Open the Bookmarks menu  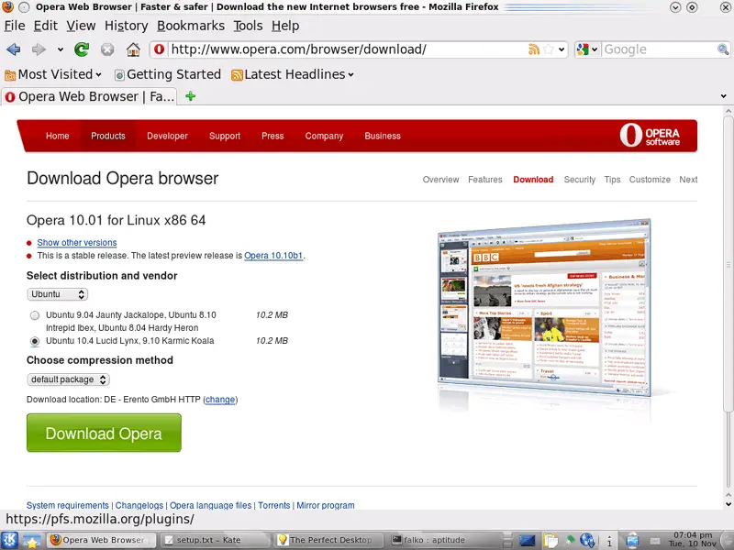191,26
